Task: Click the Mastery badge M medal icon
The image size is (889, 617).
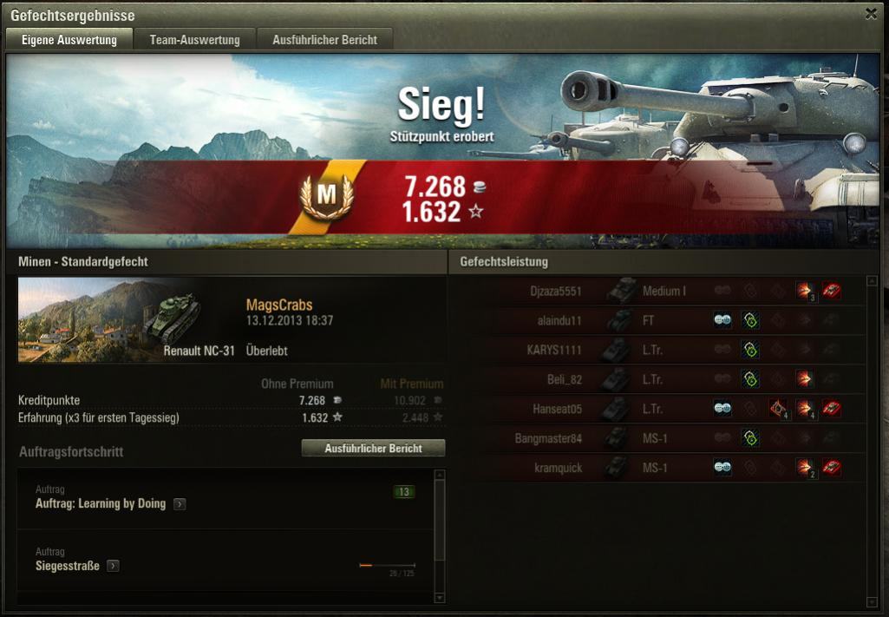Action: click(327, 196)
